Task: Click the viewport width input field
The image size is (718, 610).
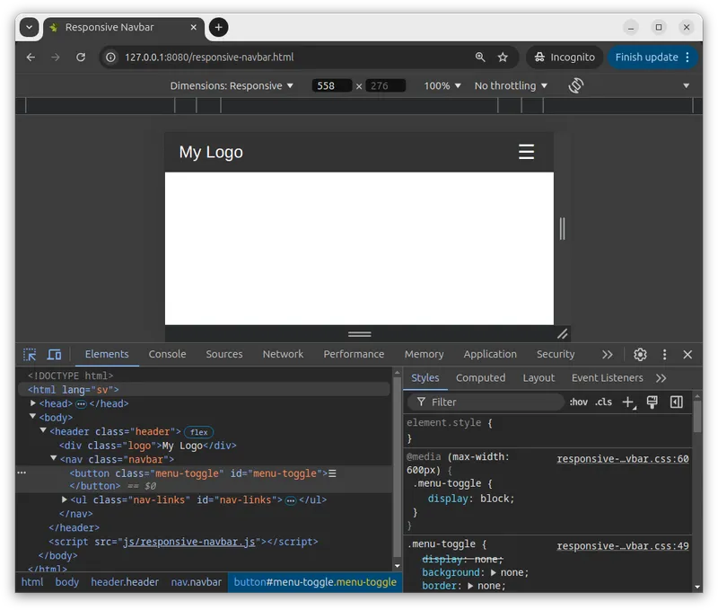Action: [x=331, y=86]
